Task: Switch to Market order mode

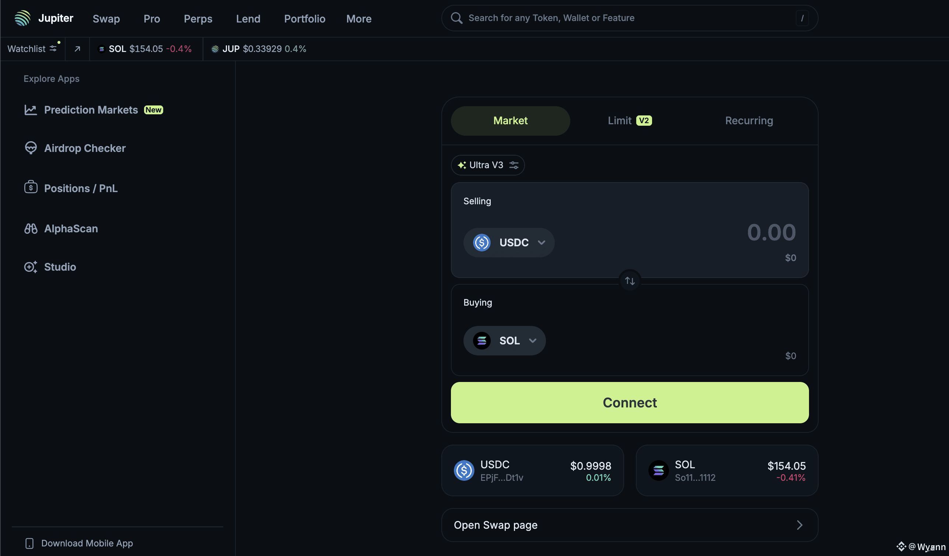Action: pyautogui.click(x=510, y=121)
